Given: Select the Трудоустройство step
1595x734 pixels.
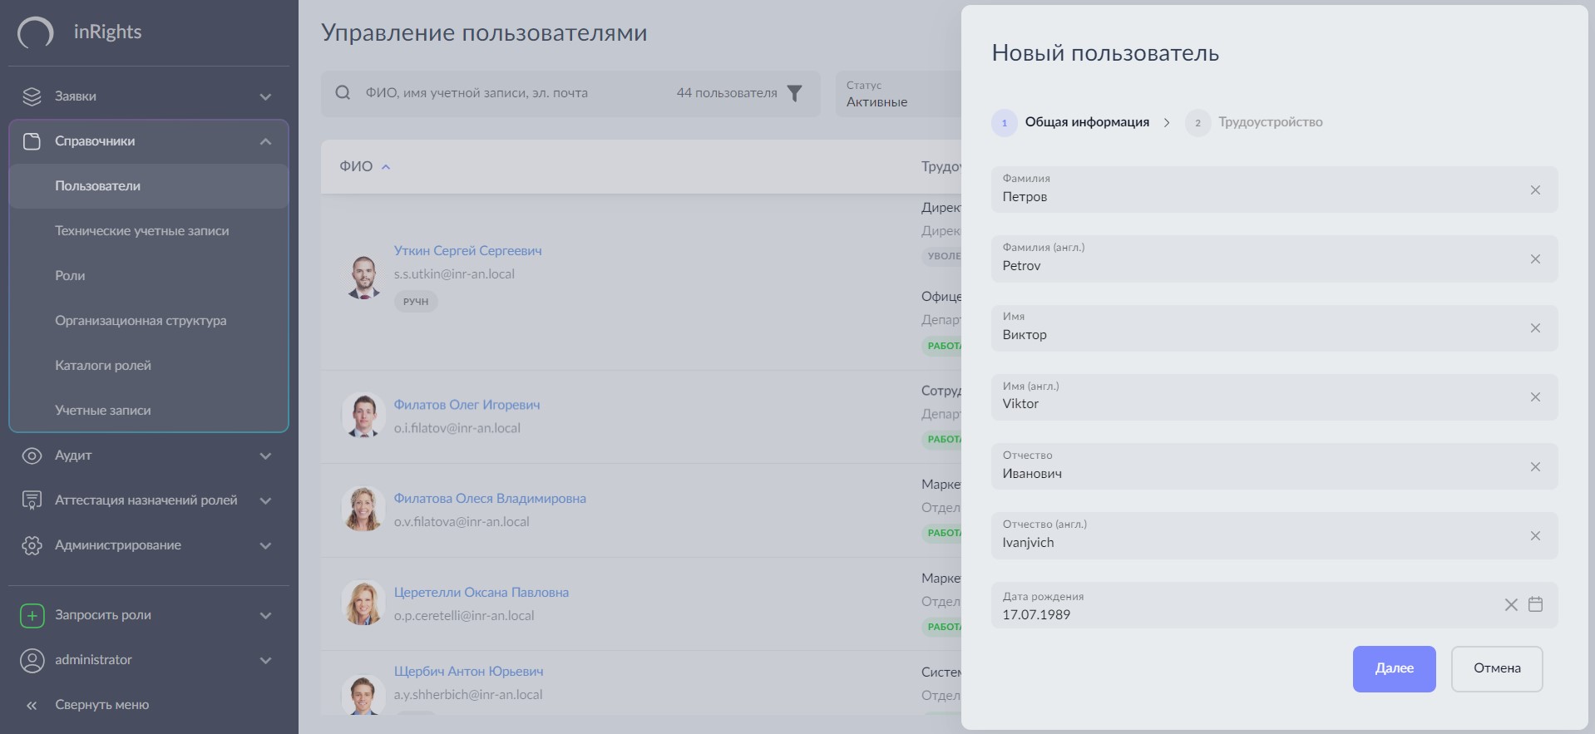Looking at the screenshot, I should pyautogui.click(x=1254, y=123).
